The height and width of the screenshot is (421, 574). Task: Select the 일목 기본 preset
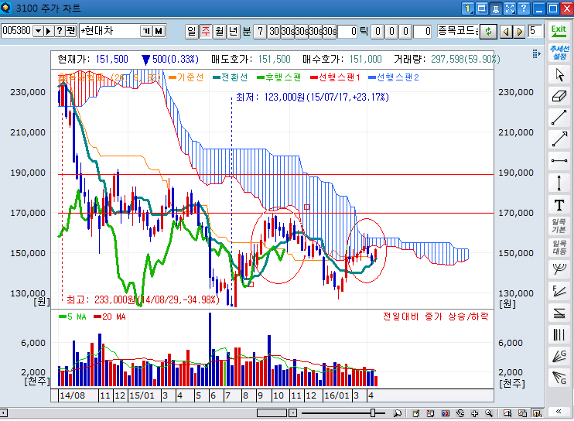click(x=559, y=226)
